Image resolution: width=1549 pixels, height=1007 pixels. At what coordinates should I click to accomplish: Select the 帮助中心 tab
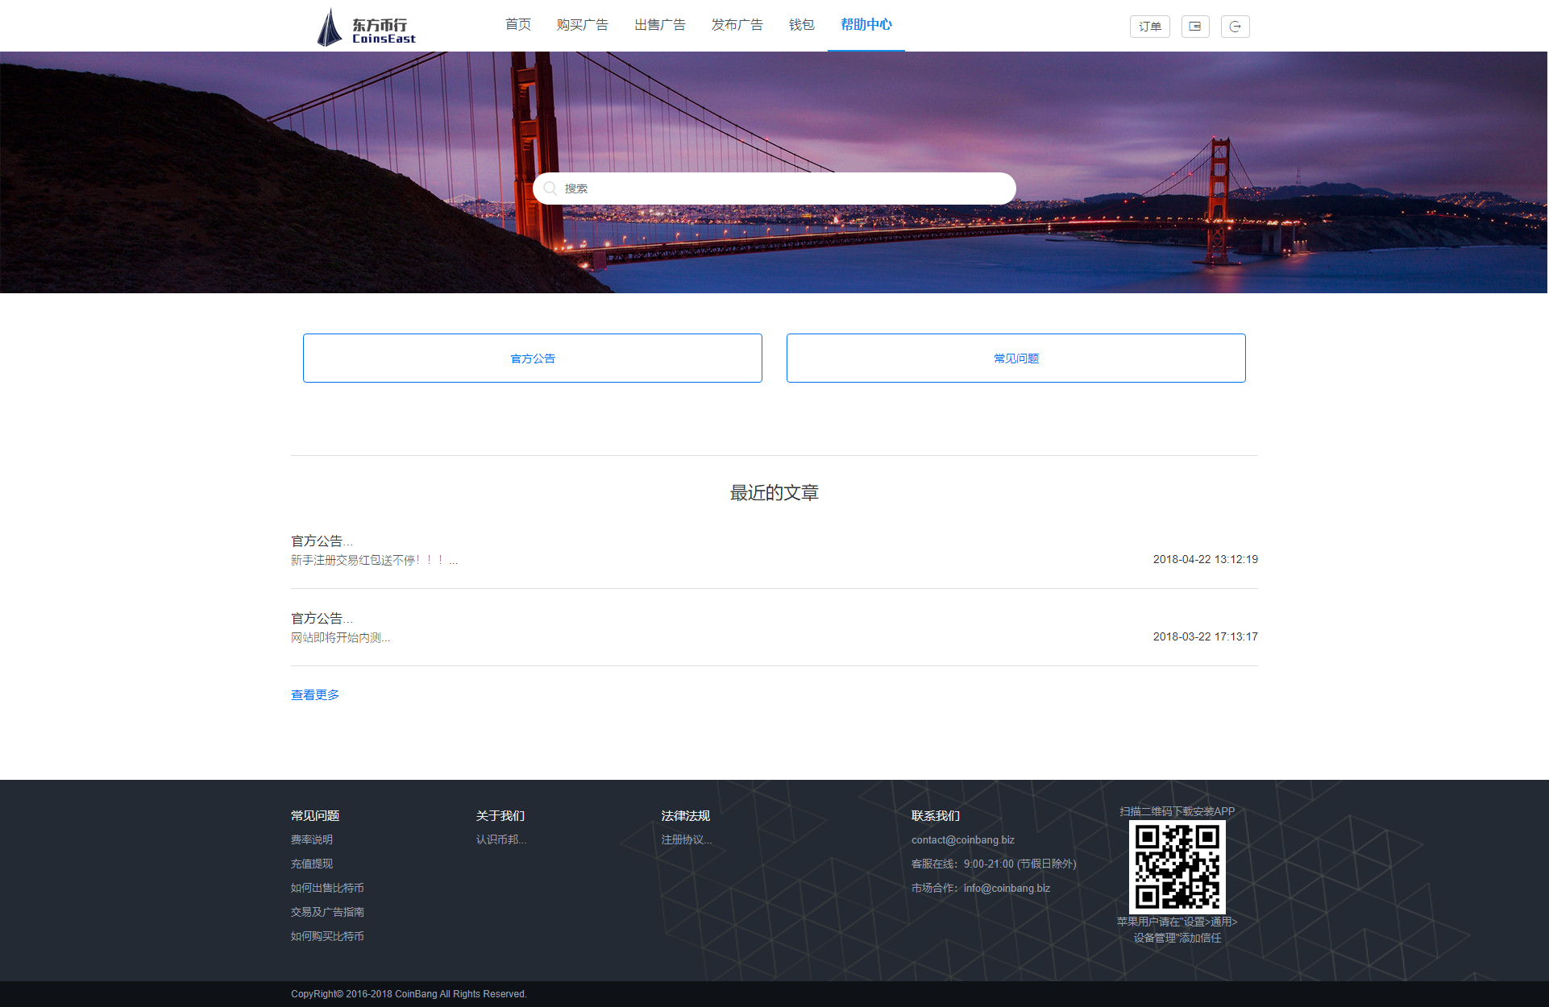(866, 25)
